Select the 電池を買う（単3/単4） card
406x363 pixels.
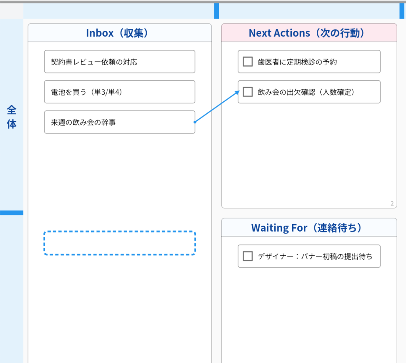(x=119, y=92)
